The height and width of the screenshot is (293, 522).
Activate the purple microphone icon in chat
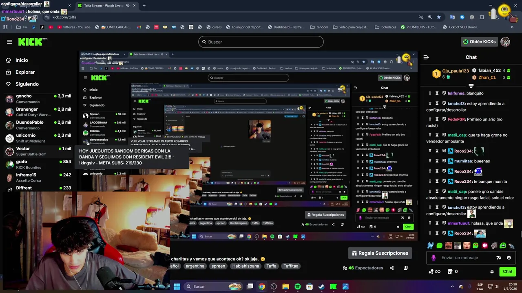(x=434, y=258)
